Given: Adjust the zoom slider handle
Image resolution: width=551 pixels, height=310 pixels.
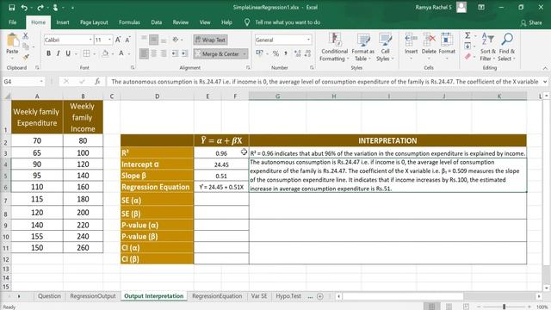Looking at the screenshot, I should (504, 307).
